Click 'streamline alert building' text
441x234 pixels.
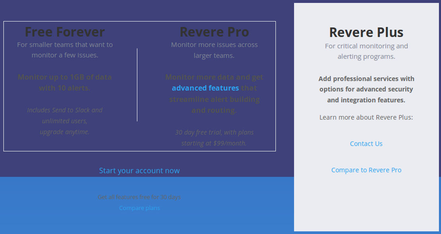(x=214, y=99)
